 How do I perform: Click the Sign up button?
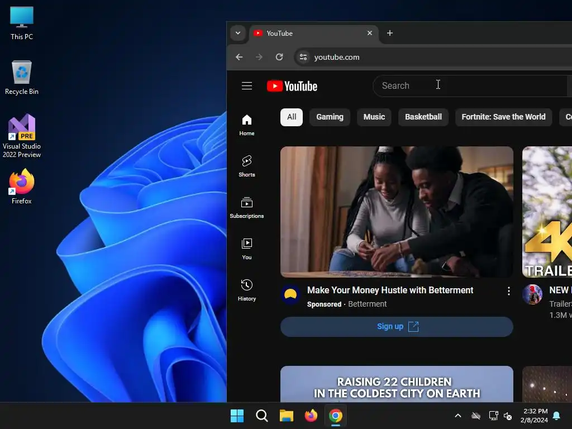pos(397,326)
